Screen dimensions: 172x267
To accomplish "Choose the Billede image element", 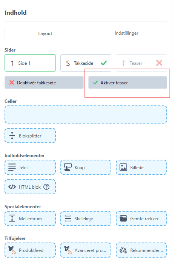I will coord(141,167).
